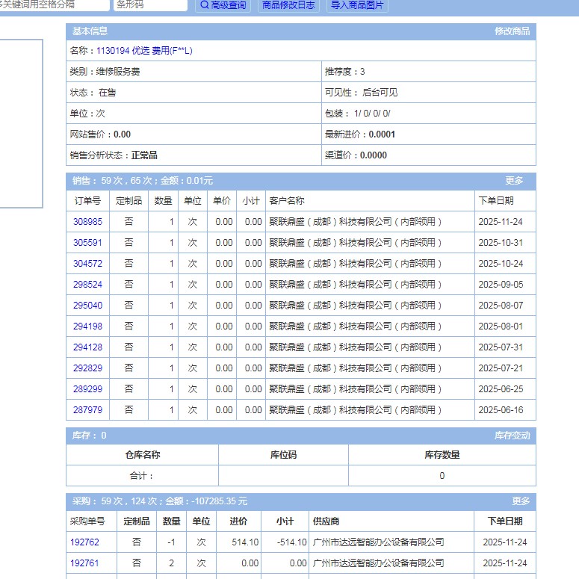This screenshot has width=579, height=579.
Task: Open sales order 298524
Action: [x=87, y=285]
